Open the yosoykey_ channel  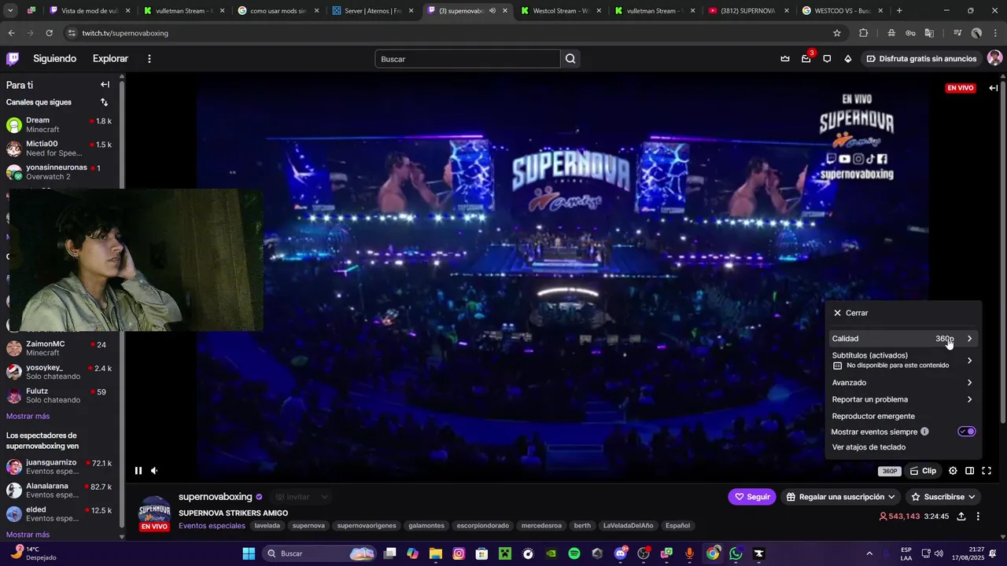pos(59,372)
